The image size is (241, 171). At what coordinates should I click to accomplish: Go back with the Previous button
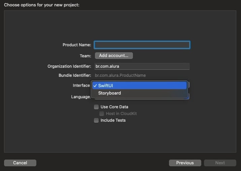pyautogui.click(x=185, y=163)
